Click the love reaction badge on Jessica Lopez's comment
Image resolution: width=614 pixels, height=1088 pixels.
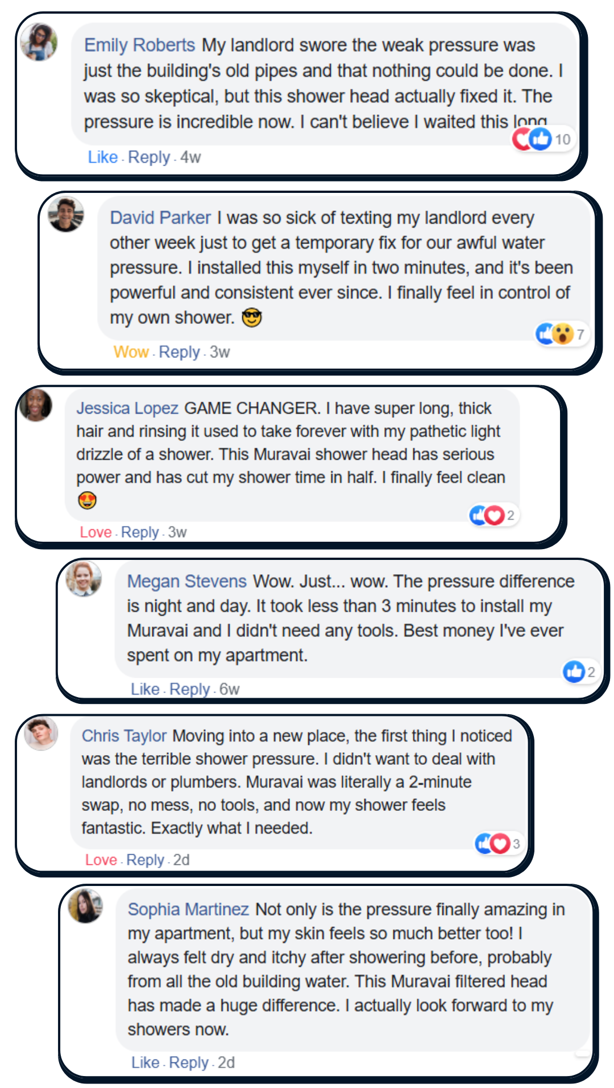(495, 516)
